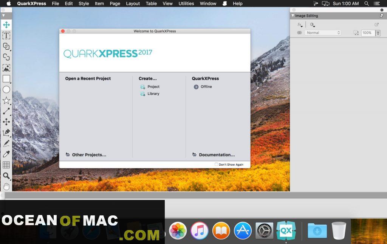Select the Pan hand tool
Image resolution: width=387 pixels, height=244 pixels.
(x=6, y=187)
